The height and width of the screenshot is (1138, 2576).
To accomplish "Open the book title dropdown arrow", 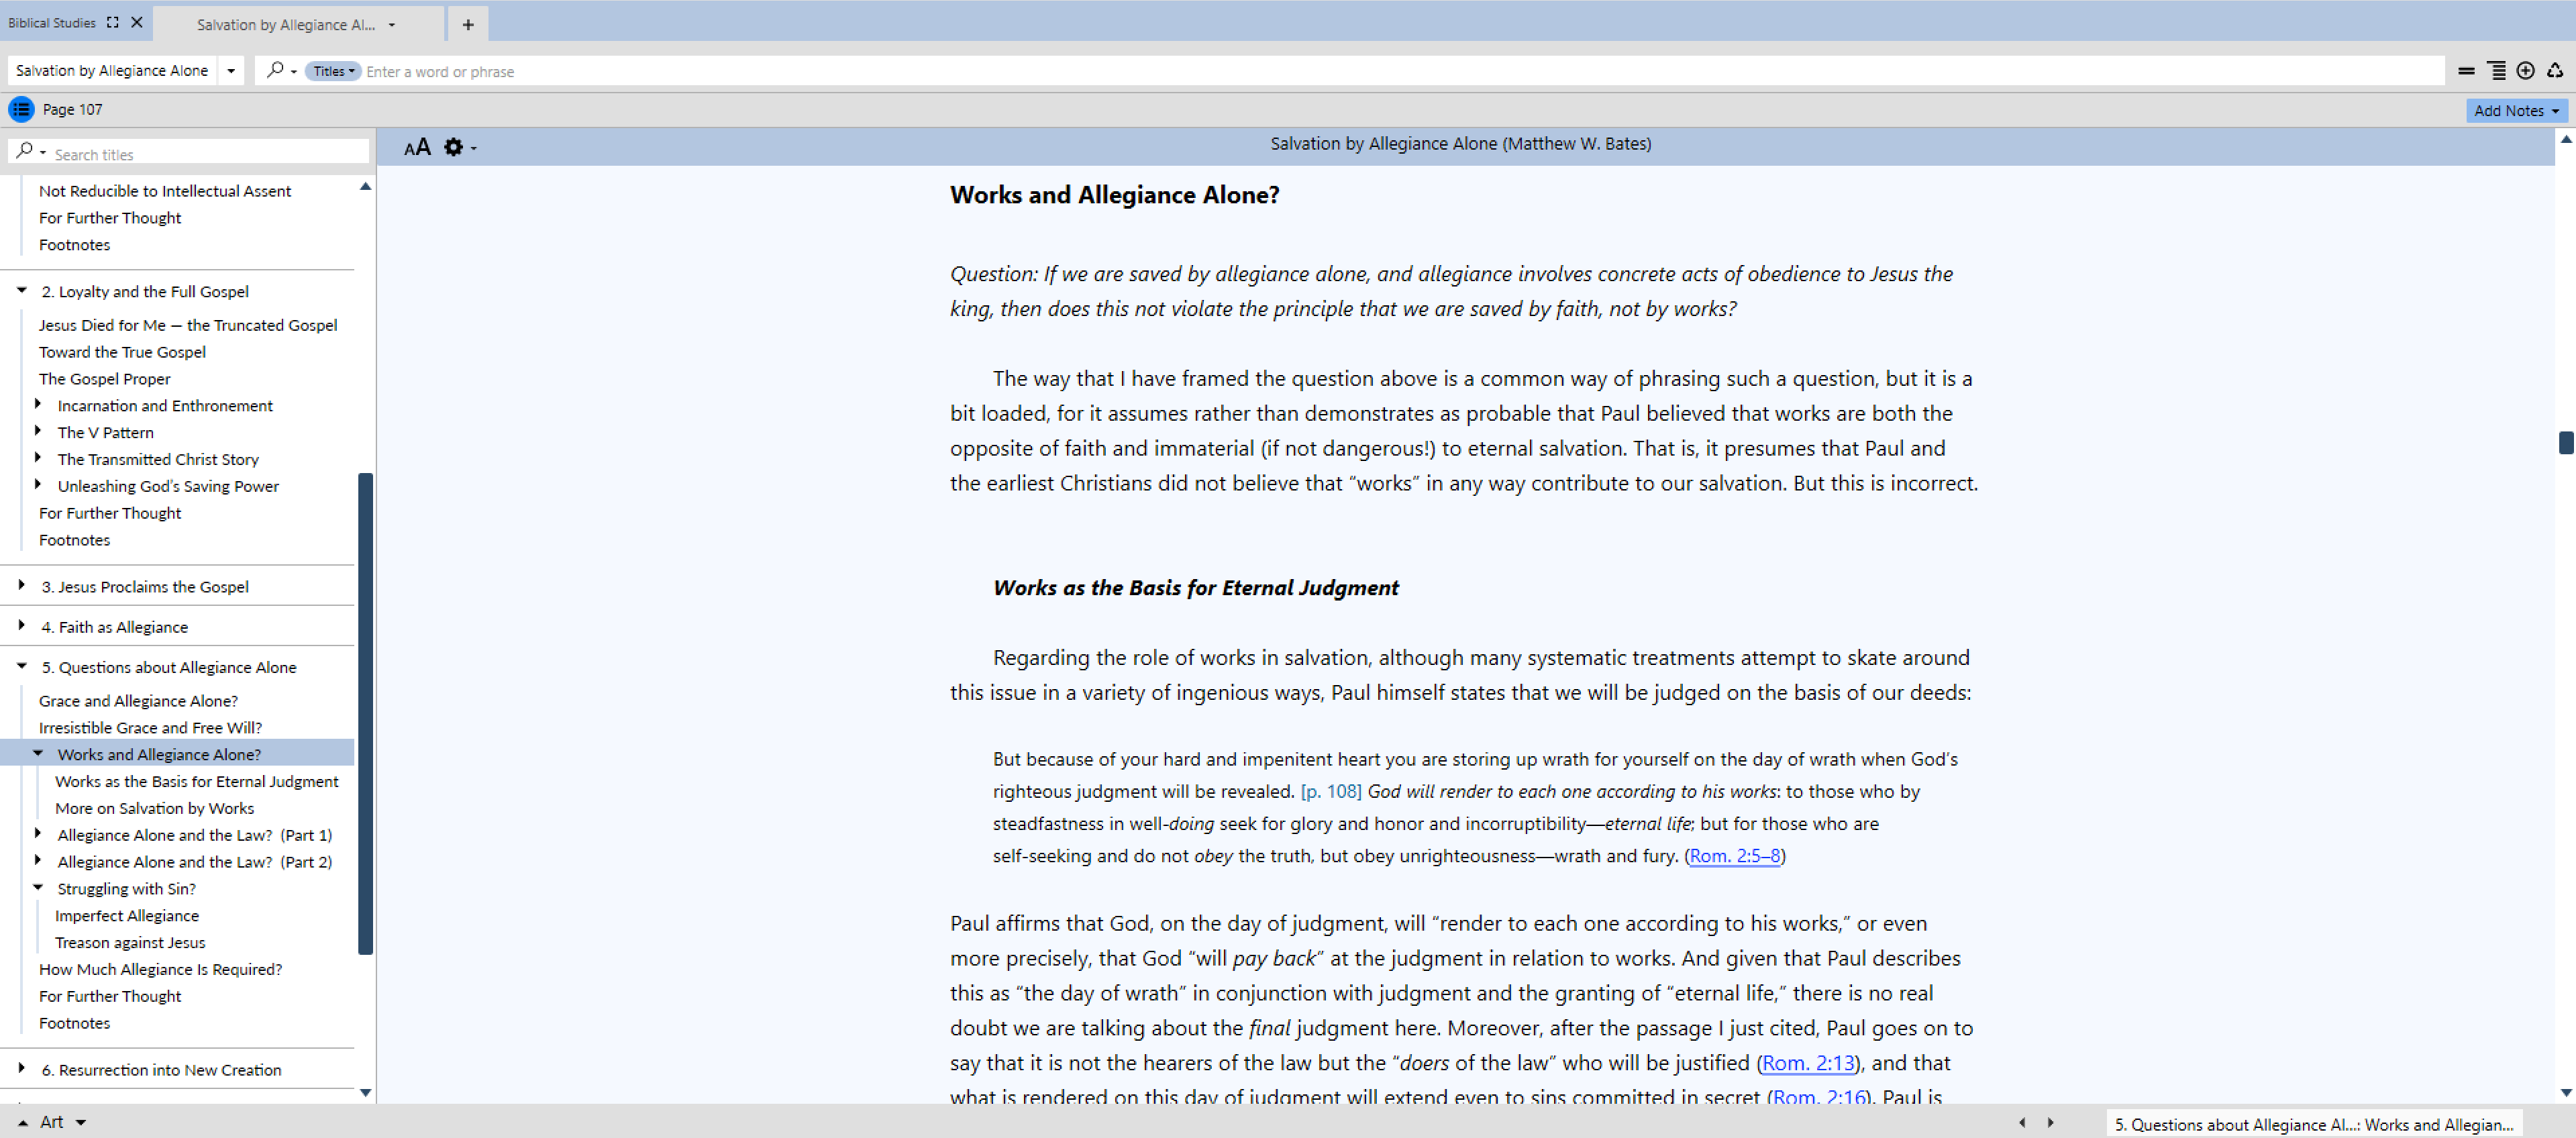I will [x=231, y=70].
